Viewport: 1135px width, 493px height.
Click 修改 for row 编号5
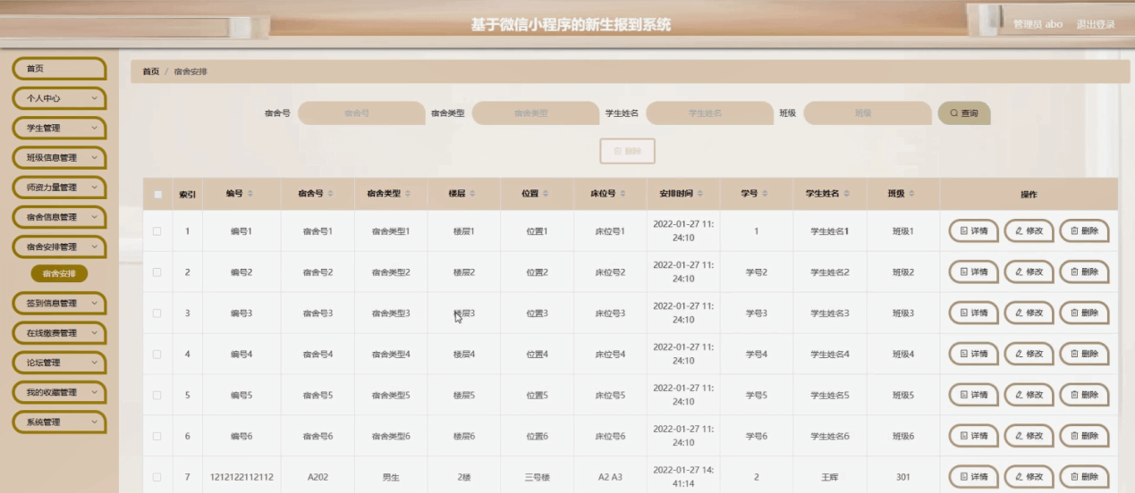1029,395
